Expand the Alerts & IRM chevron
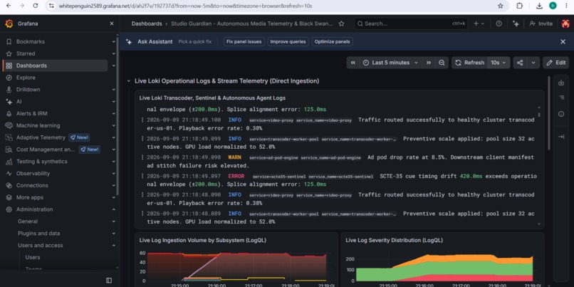The width and height of the screenshot is (574, 287). pos(113,113)
